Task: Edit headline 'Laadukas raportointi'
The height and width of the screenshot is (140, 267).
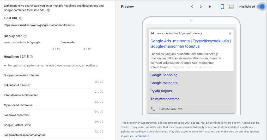Action: tap(53, 115)
